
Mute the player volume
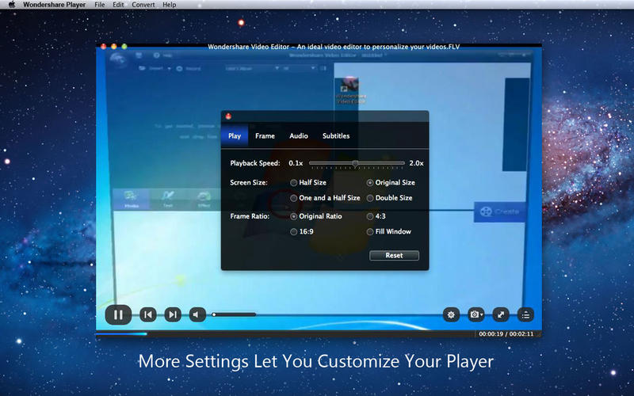[x=197, y=314]
